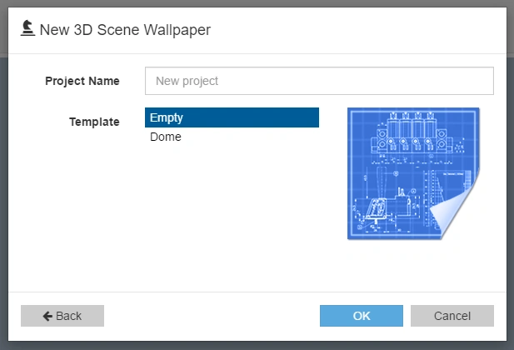
Task: Click the curled page corner of blueprint
Action: [x=460, y=217]
